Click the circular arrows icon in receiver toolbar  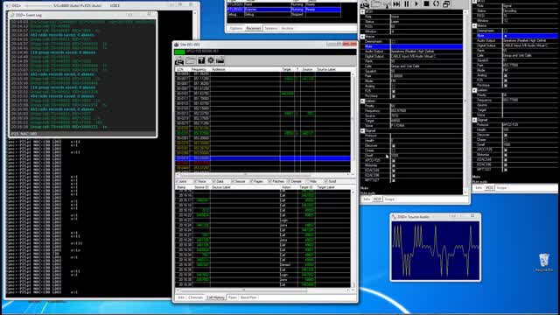pyautogui.click(x=436, y=3)
